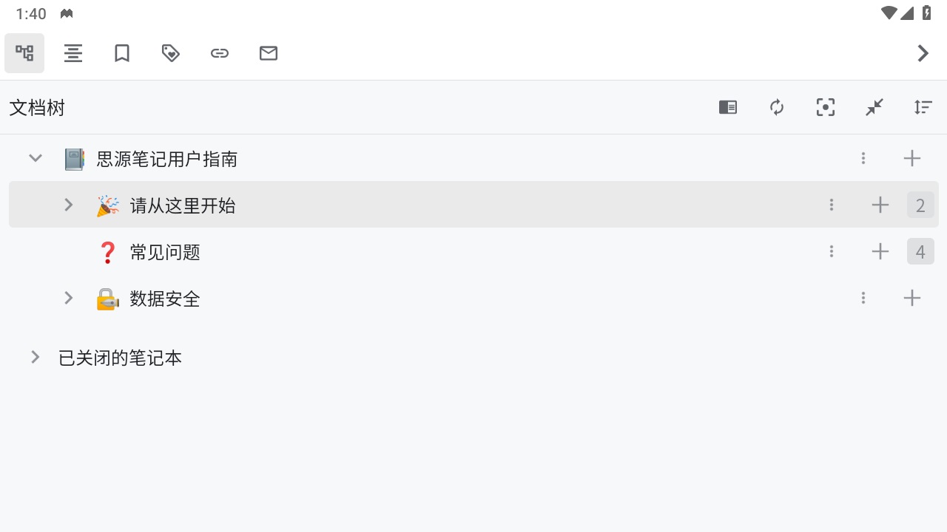The image size is (947, 532).
Task: Collapse all in document tree
Action: click(874, 108)
